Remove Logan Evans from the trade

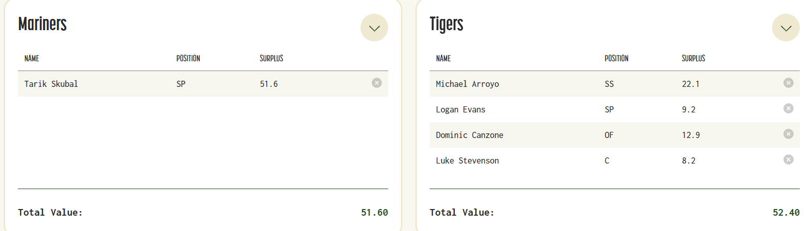(789, 108)
